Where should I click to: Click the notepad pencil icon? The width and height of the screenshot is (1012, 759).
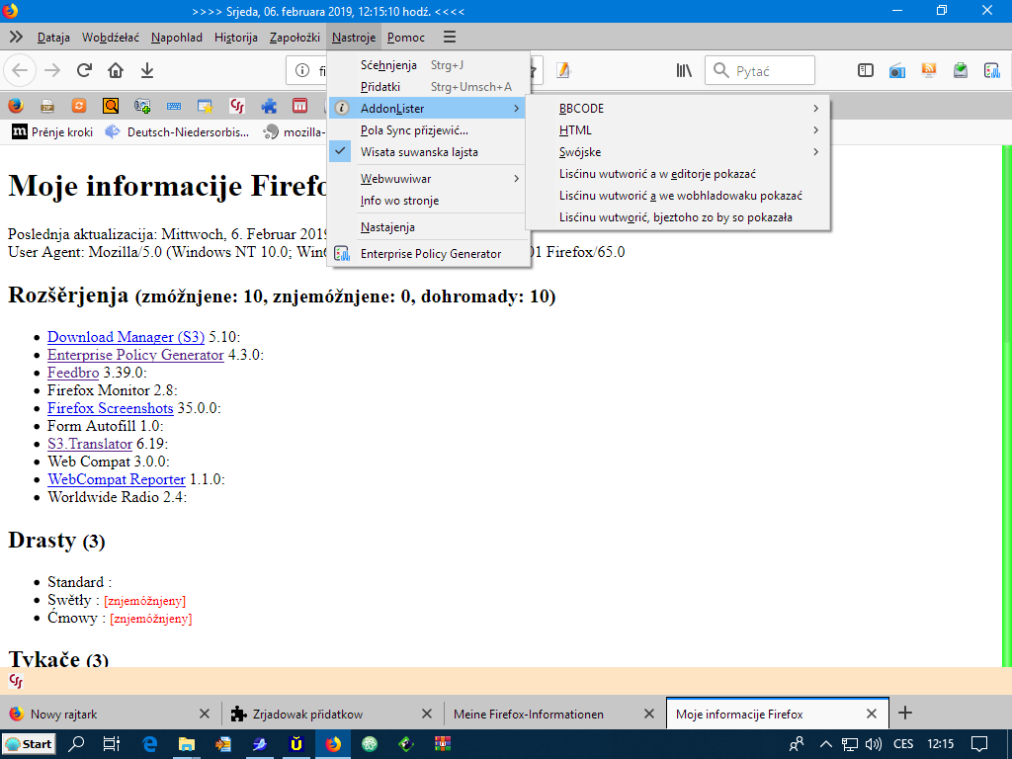[x=563, y=70]
